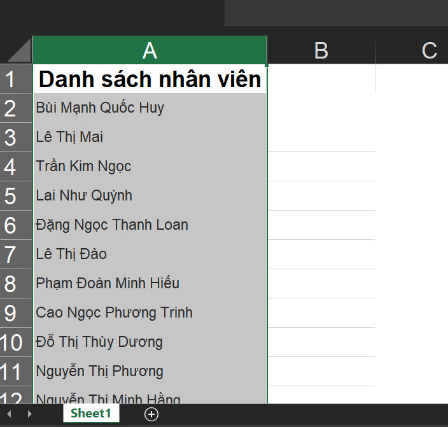Select row 1 header

tap(16, 79)
